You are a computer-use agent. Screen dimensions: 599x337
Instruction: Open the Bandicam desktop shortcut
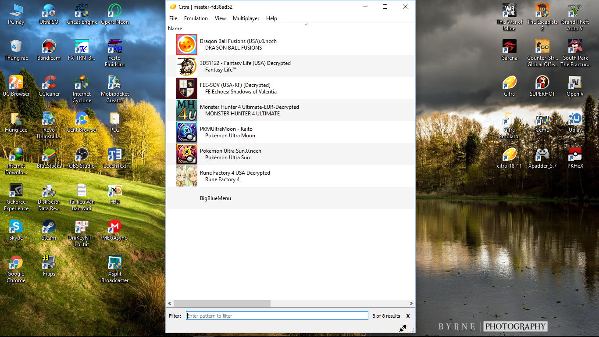(x=49, y=50)
